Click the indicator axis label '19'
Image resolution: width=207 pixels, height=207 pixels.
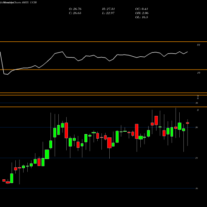(x=198, y=73)
